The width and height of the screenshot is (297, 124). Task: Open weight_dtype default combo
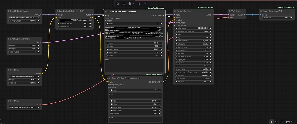(24, 21)
